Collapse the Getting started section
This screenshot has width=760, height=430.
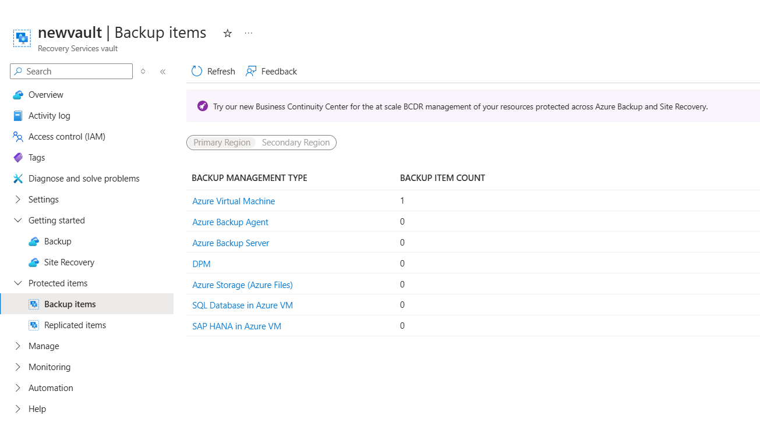[18, 221]
